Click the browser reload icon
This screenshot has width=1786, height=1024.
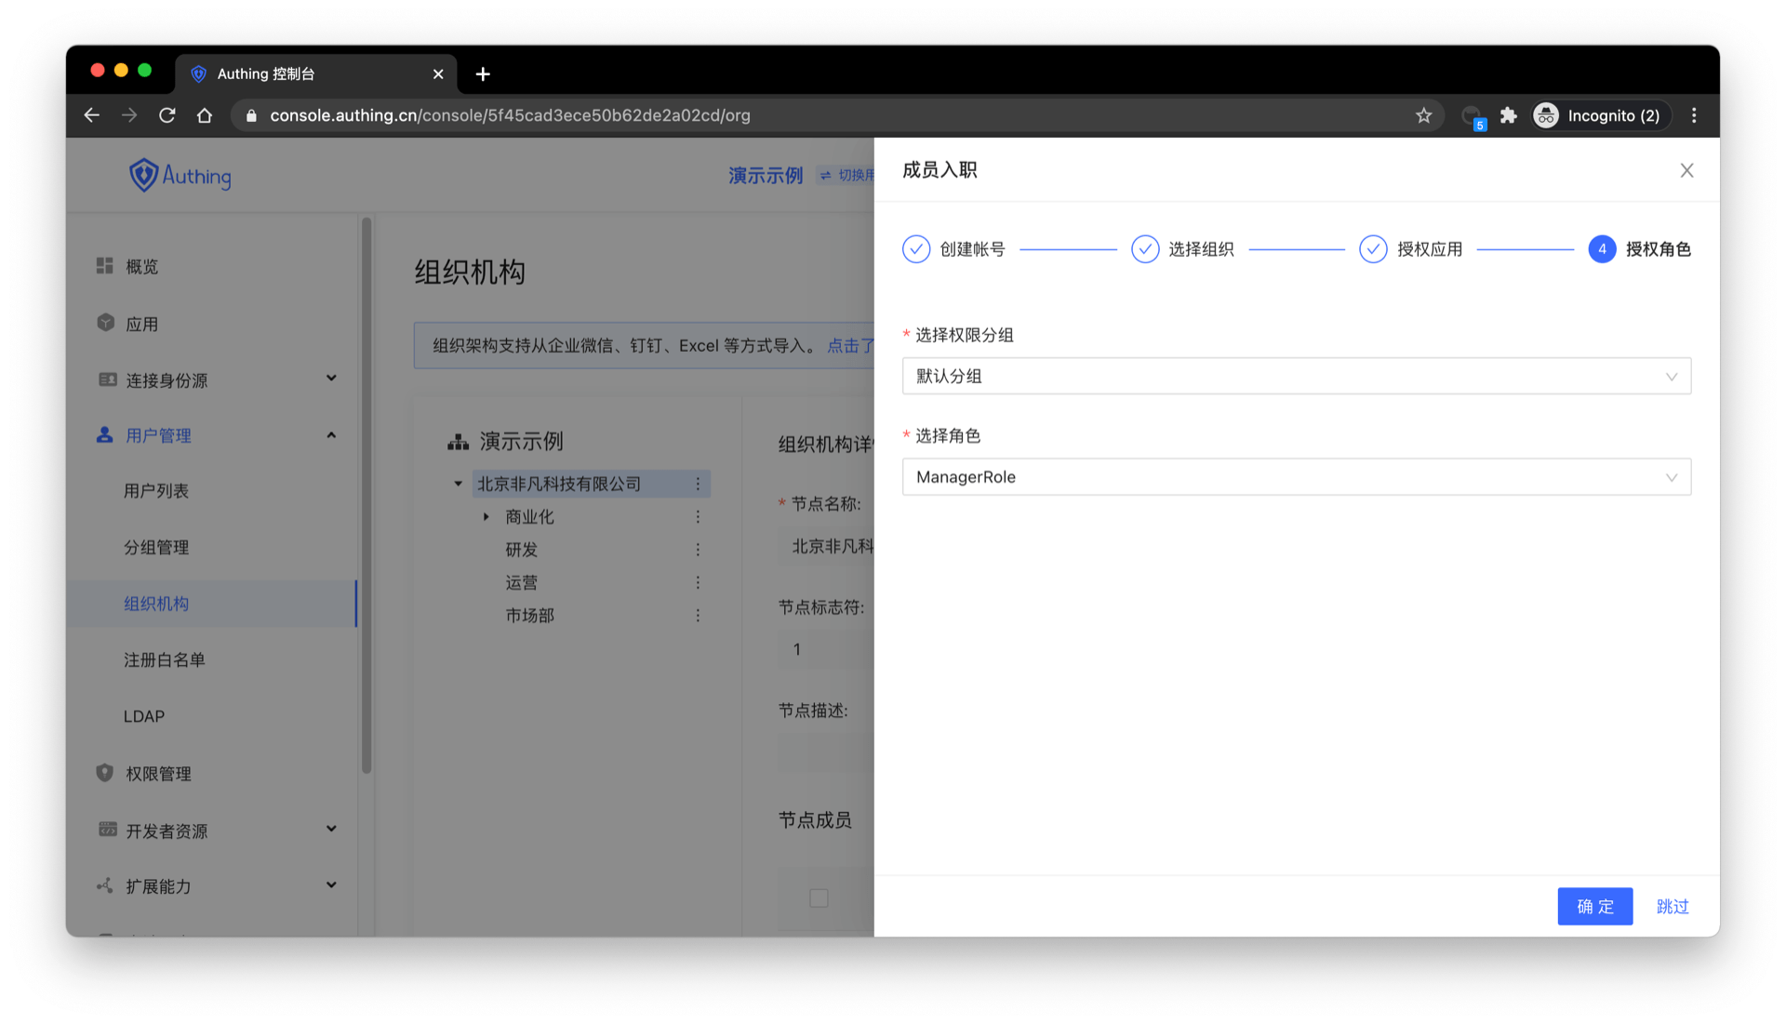tap(167, 115)
